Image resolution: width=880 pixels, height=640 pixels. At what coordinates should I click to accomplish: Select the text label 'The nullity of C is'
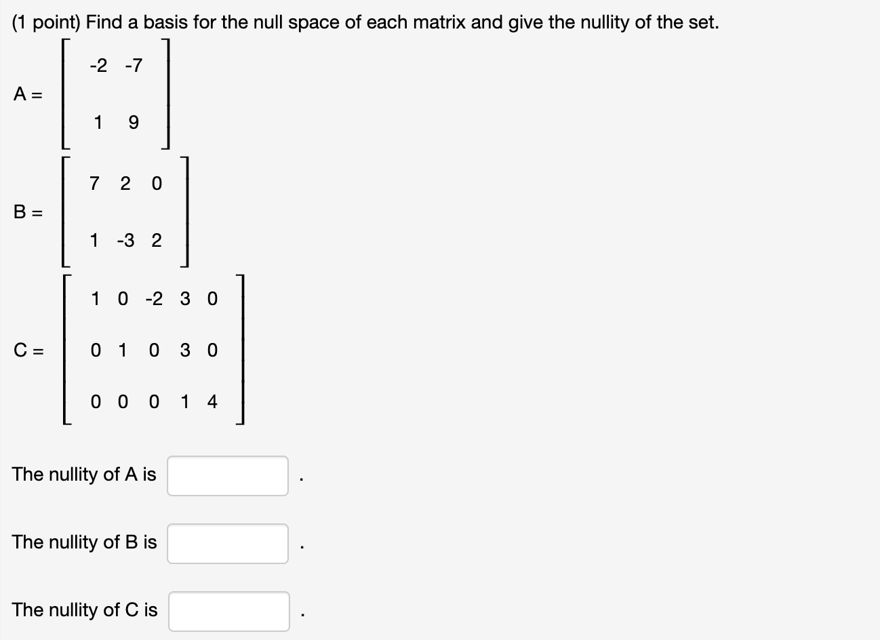[x=84, y=611]
